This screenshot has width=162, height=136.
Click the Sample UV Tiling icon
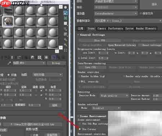(x=66, y=23)
